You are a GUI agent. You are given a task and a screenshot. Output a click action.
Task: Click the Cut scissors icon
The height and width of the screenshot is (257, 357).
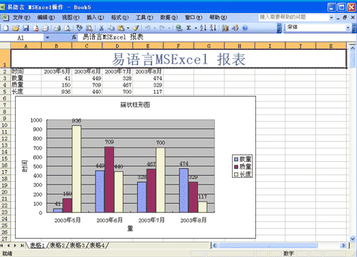coord(101,28)
